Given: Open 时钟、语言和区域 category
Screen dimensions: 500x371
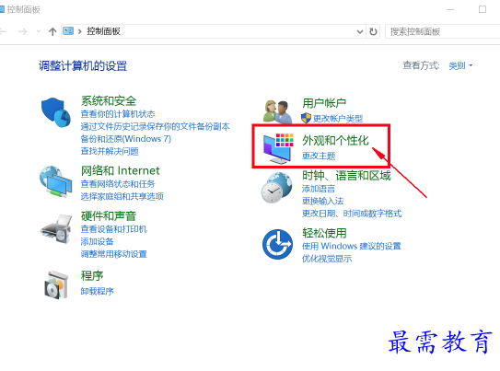Looking at the screenshot, I should (x=346, y=175).
